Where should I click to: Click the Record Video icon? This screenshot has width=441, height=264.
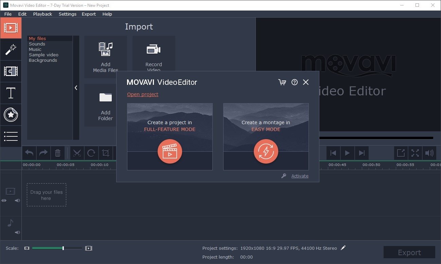tap(154, 49)
